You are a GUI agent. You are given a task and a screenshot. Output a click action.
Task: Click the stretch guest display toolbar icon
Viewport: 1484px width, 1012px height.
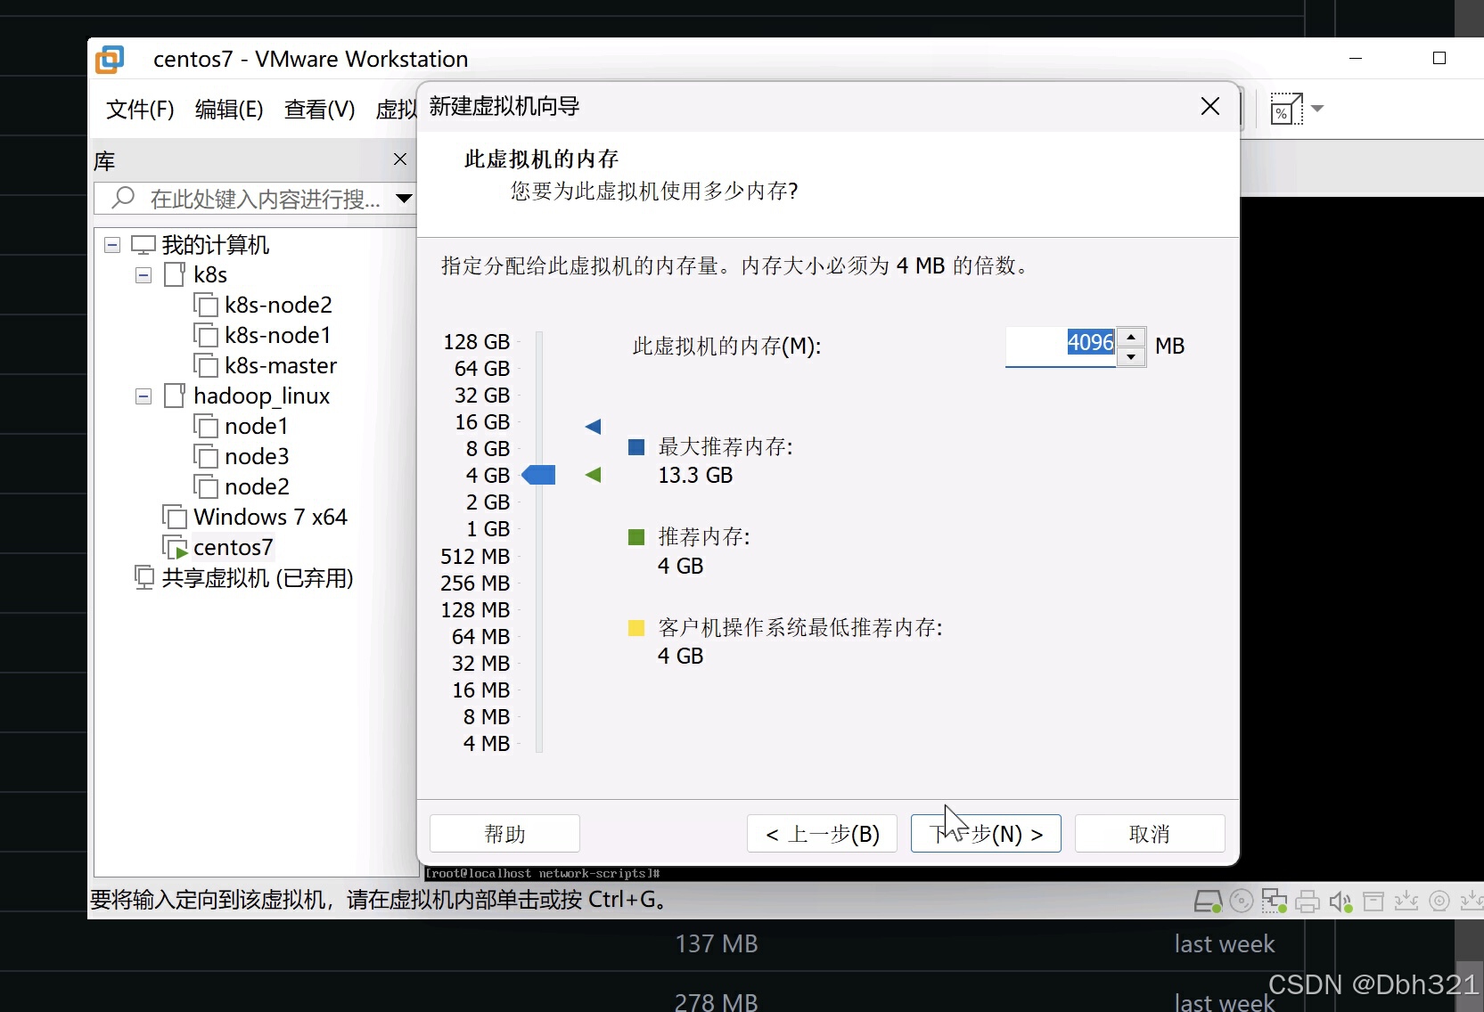tap(1286, 109)
